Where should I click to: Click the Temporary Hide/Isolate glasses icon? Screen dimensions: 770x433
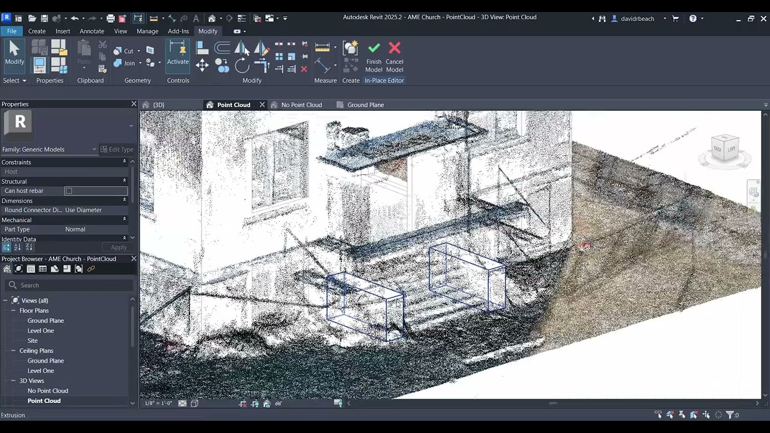(x=279, y=404)
